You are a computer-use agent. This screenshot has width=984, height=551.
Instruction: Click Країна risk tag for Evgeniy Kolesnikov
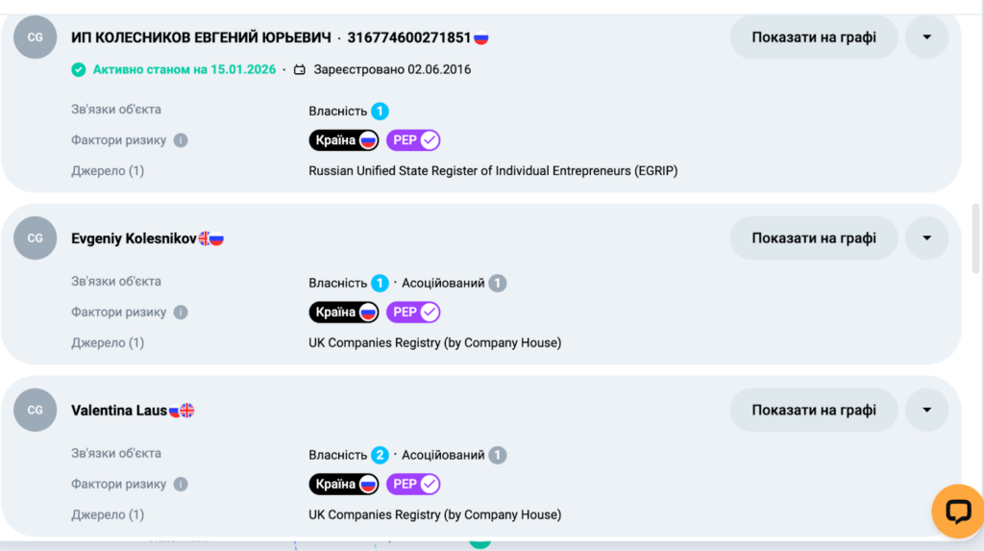point(344,313)
